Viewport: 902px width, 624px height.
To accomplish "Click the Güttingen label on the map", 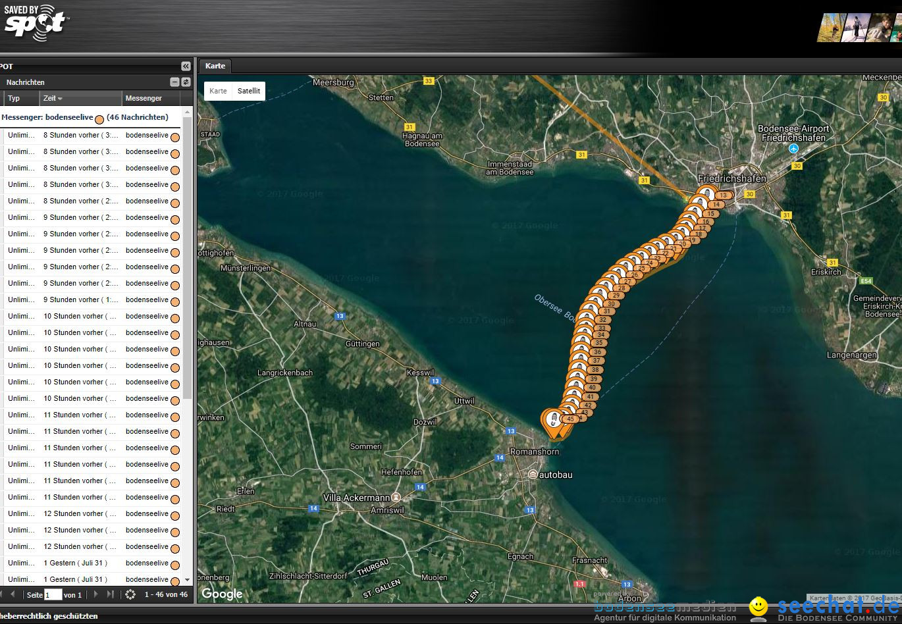I will pyautogui.click(x=362, y=344).
